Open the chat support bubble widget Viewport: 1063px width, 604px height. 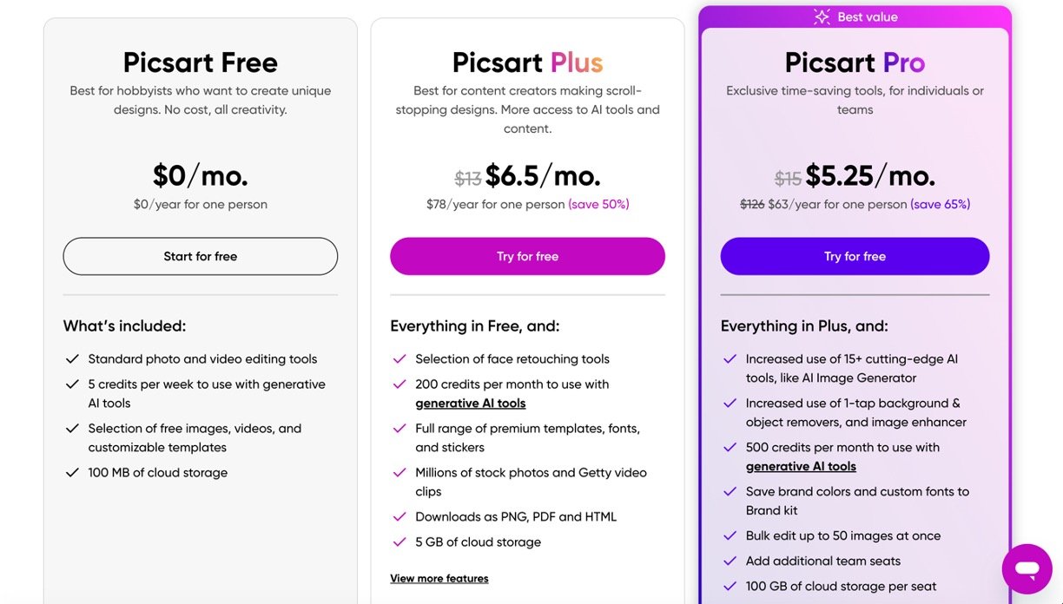(x=1027, y=569)
